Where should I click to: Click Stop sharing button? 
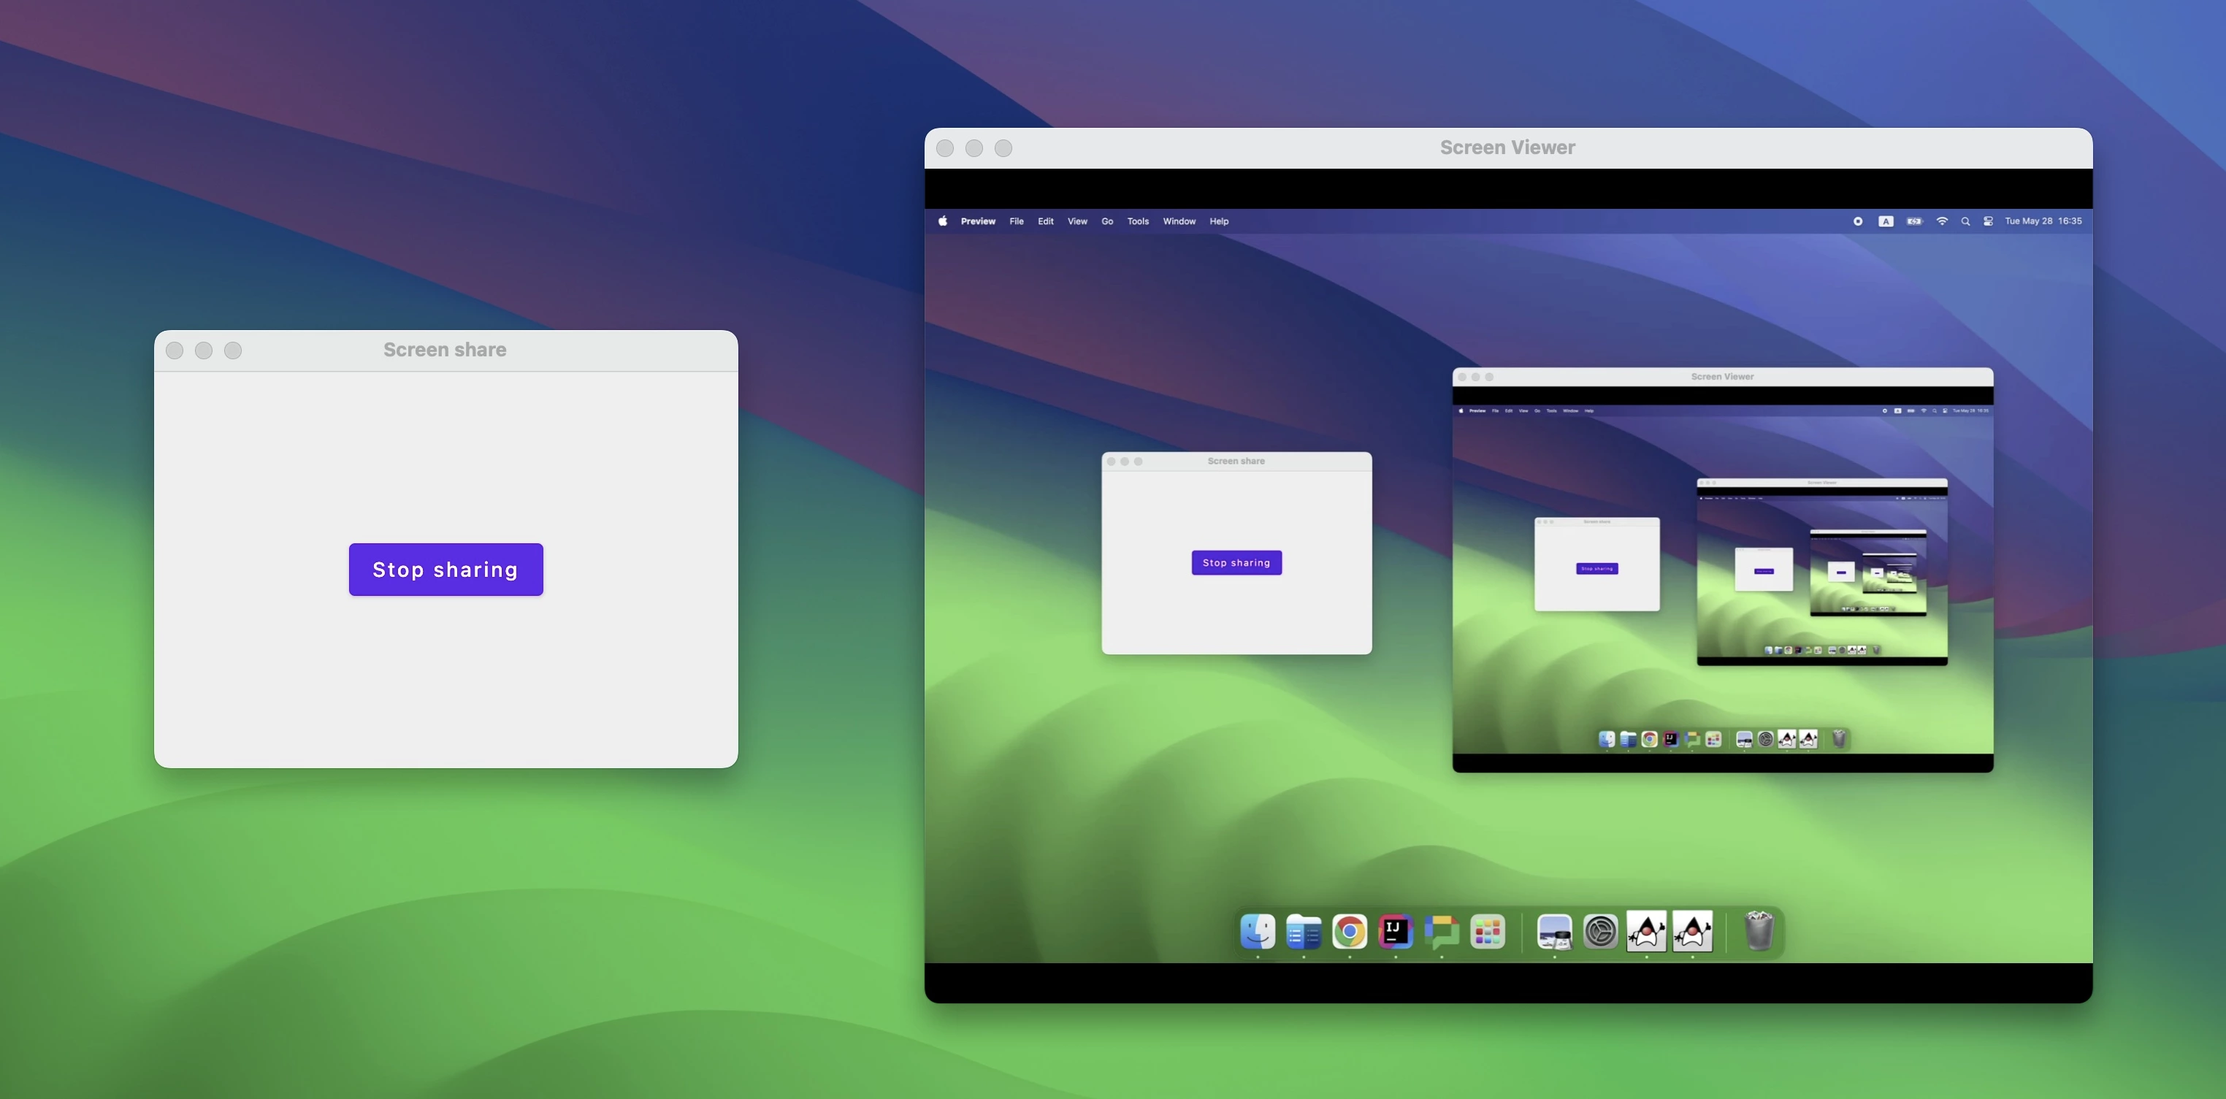[445, 568]
